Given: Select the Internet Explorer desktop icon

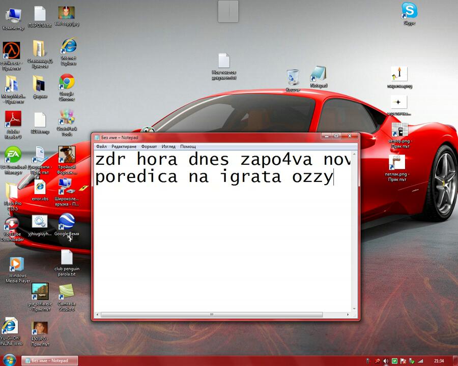Looking at the screenshot, I should pyautogui.click(x=69, y=47).
